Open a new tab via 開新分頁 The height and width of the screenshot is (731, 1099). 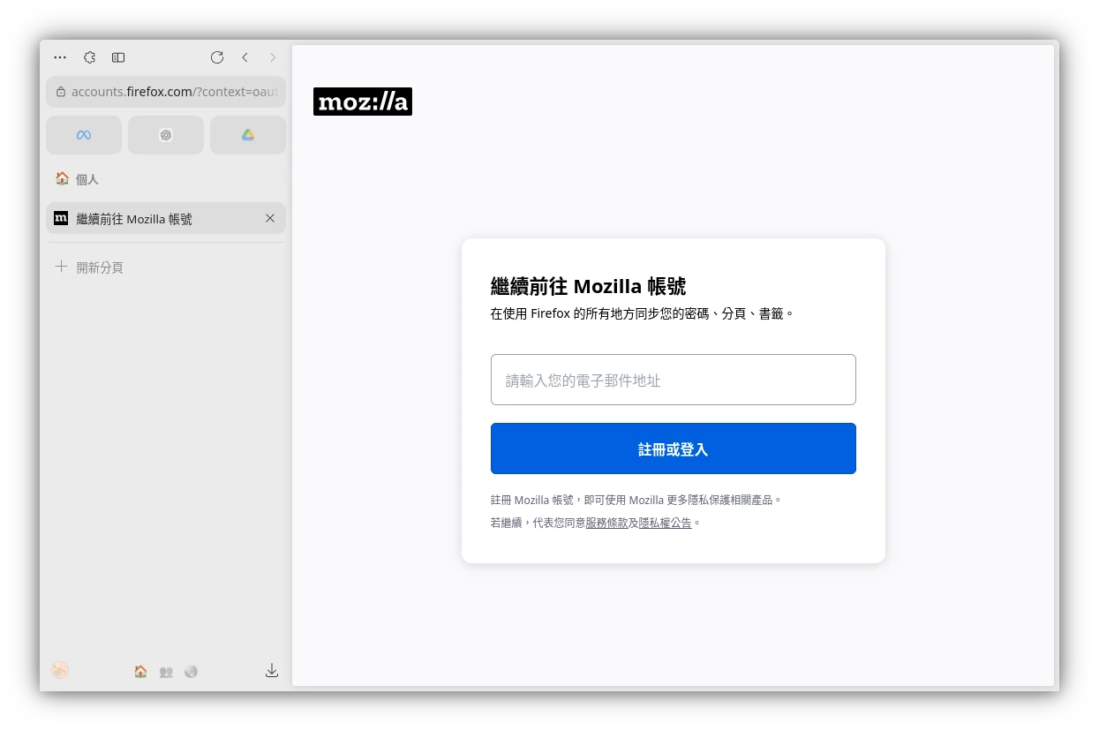coord(99,268)
